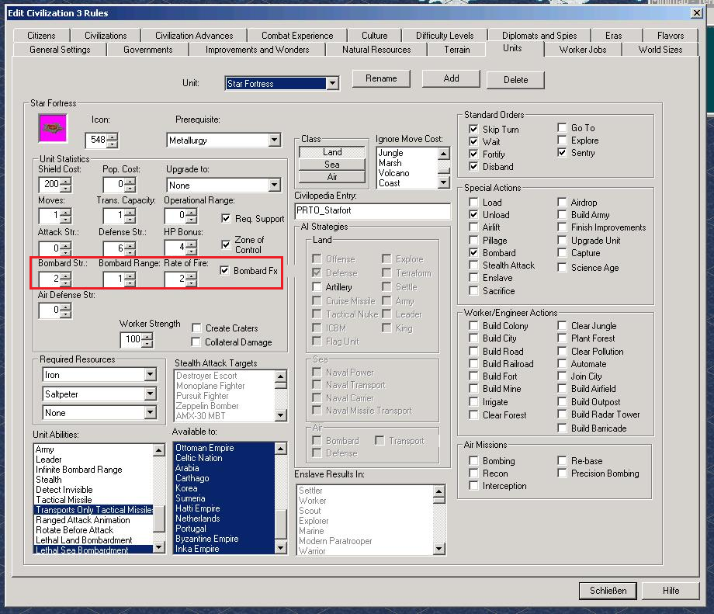
Task: Click the Rename button
Action: pyautogui.click(x=381, y=78)
